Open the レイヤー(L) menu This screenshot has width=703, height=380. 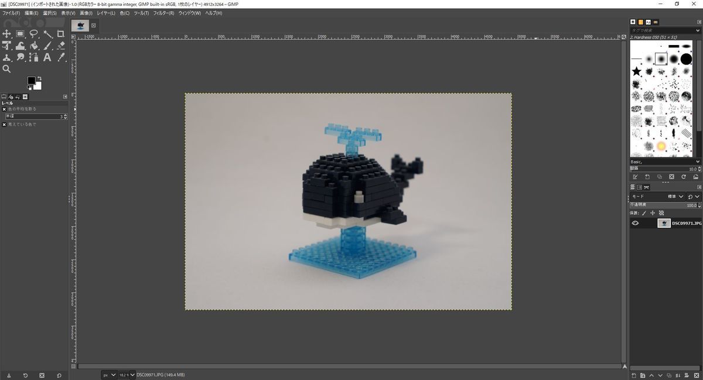click(x=106, y=13)
